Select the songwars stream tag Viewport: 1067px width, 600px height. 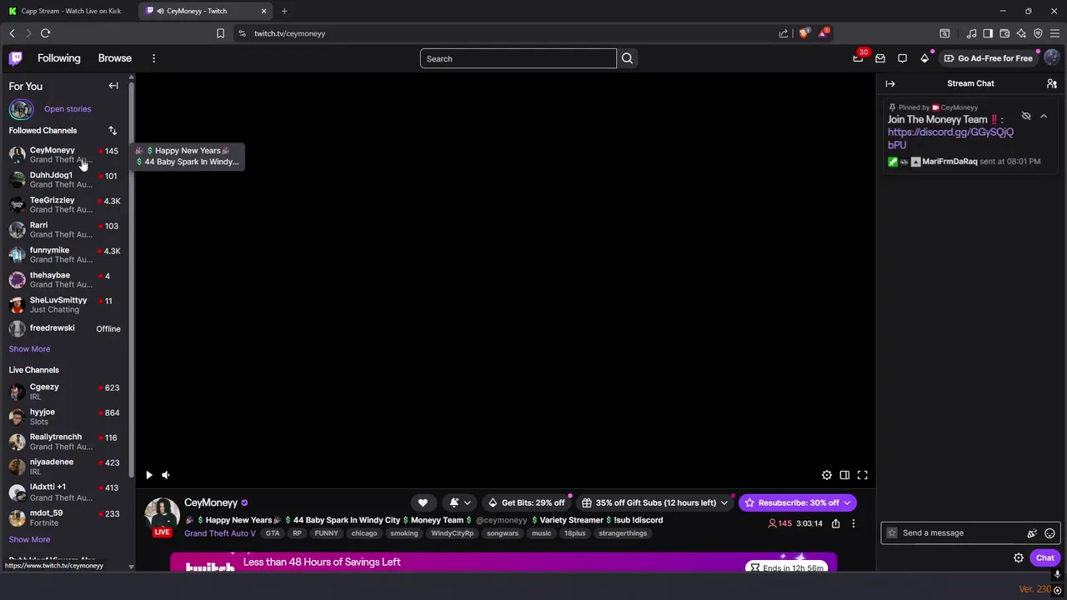tap(503, 533)
